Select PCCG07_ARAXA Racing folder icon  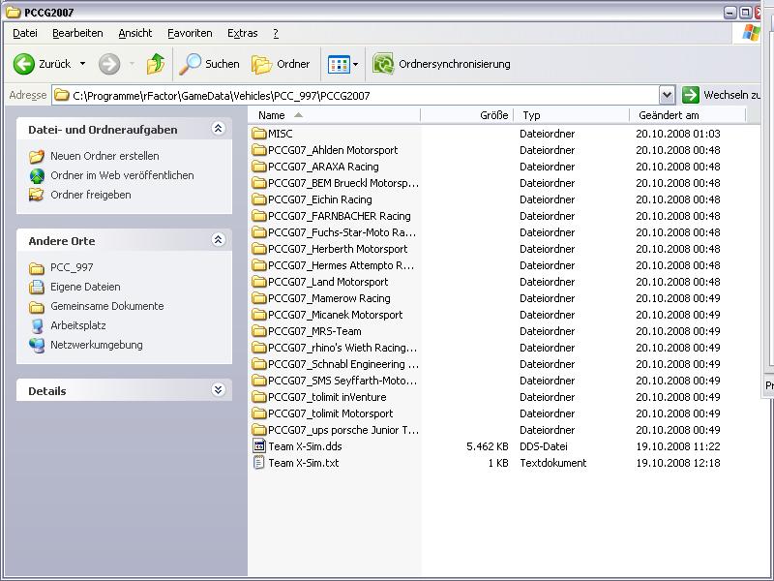coord(258,167)
